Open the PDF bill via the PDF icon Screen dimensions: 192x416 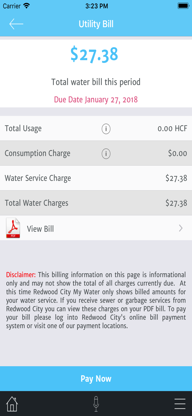[13, 228]
